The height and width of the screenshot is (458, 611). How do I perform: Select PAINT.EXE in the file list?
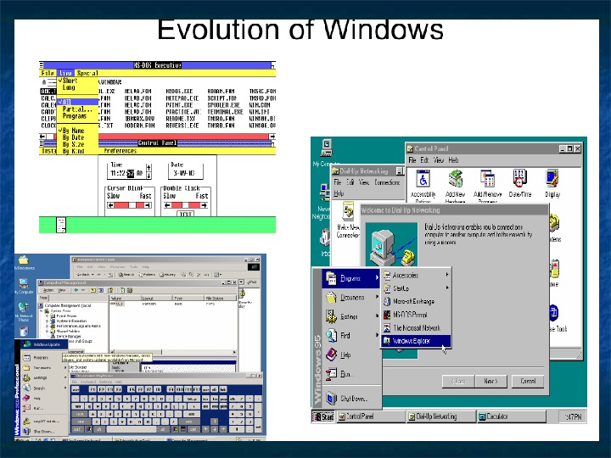(x=179, y=105)
